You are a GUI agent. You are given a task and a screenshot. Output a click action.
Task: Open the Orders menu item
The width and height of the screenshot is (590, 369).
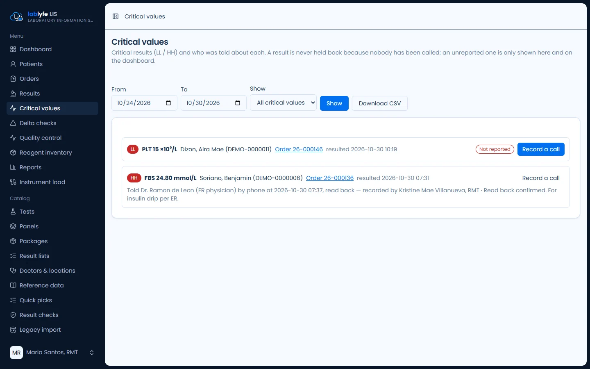click(x=52, y=79)
